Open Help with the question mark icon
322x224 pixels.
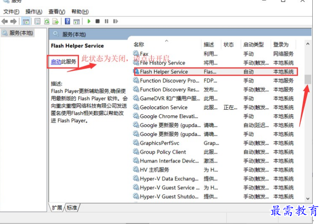tap(67, 21)
